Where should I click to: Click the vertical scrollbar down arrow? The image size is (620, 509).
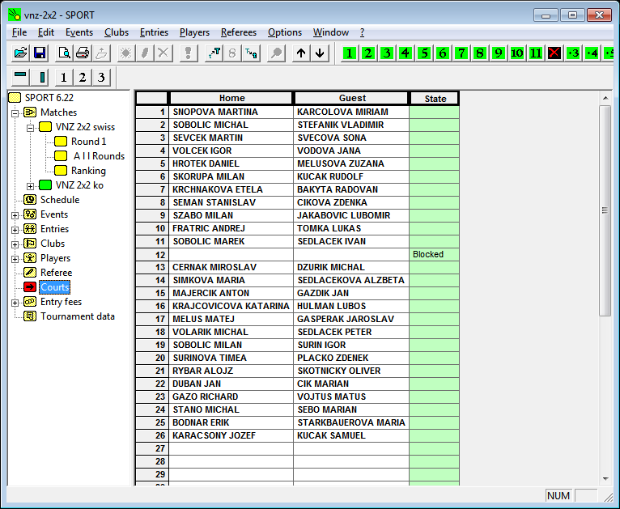pos(605,478)
